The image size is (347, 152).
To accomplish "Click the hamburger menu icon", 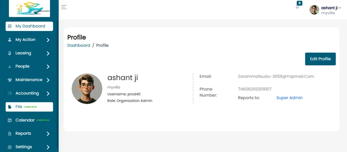I will point(64,7).
